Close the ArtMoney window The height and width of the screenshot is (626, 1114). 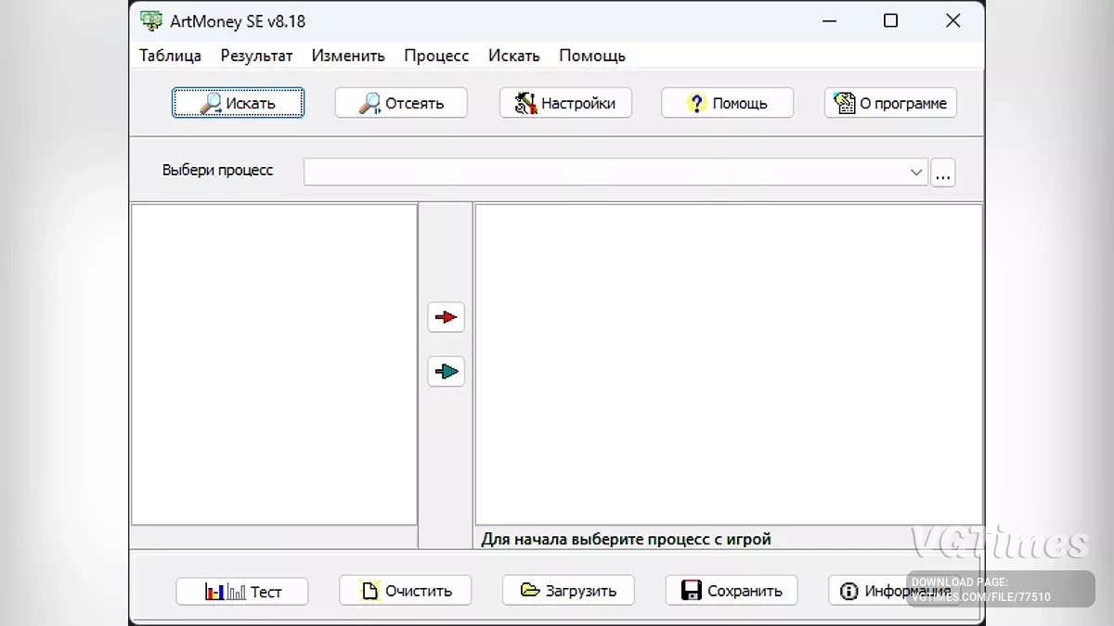click(x=952, y=20)
